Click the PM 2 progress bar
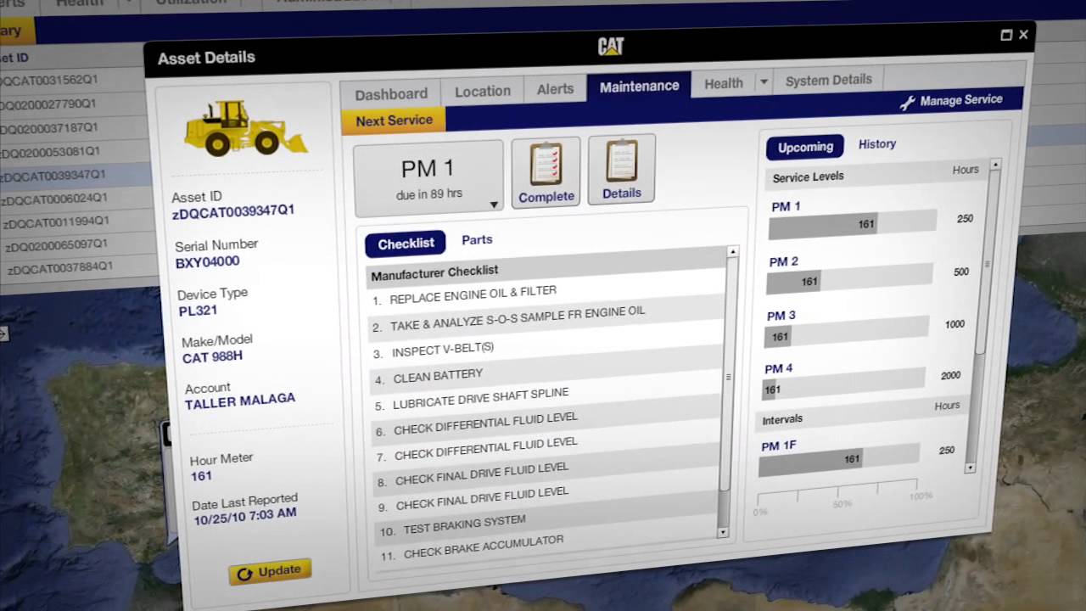The width and height of the screenshot is (1086, 611). pos(850,278)
